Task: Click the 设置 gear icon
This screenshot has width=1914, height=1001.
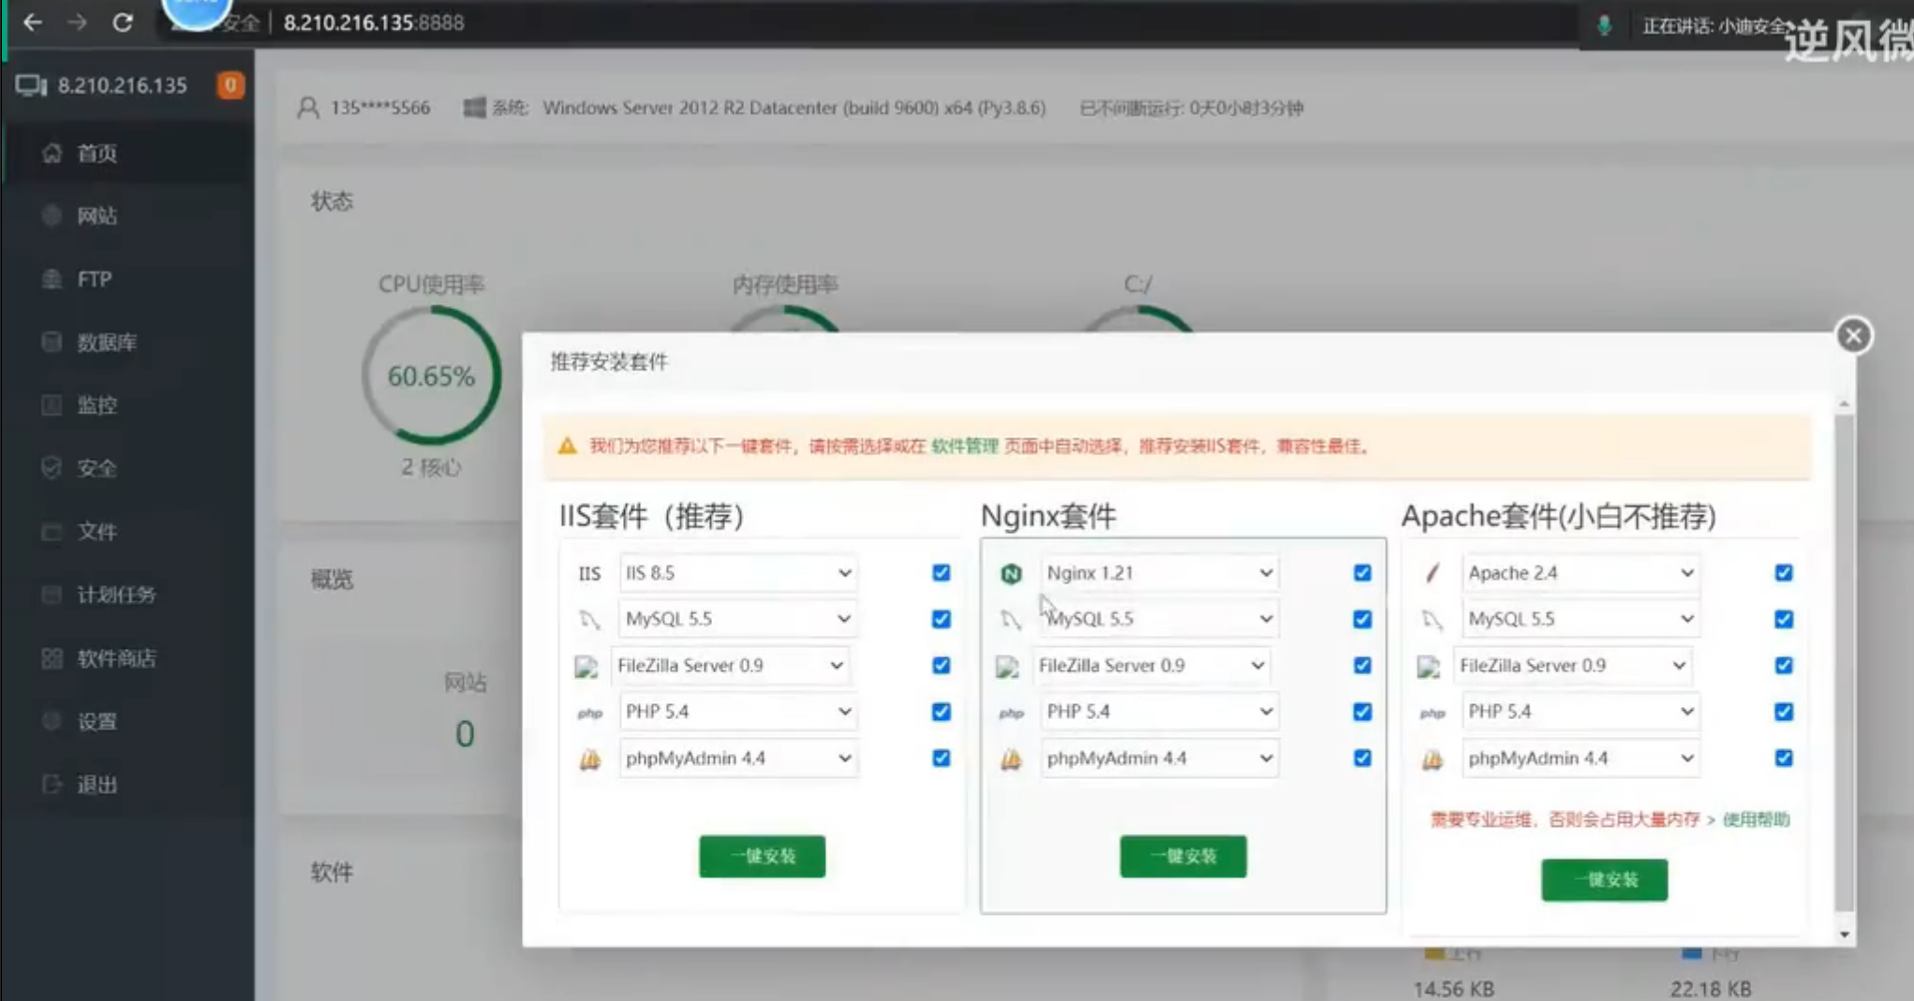Action: click(x=52, y=721)
